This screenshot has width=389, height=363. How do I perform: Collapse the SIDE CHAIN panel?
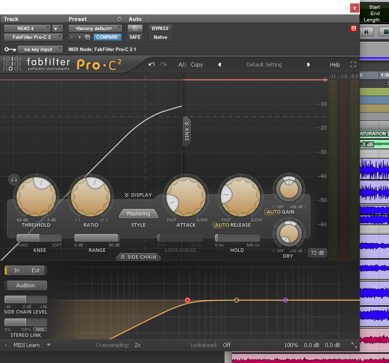138,257
